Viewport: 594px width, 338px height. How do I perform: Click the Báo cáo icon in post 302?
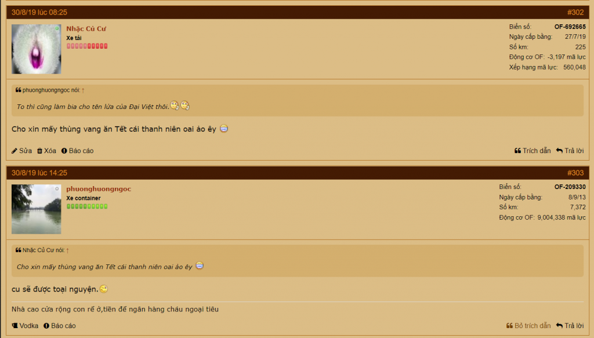pyautogui.click(x=64, y=151)
